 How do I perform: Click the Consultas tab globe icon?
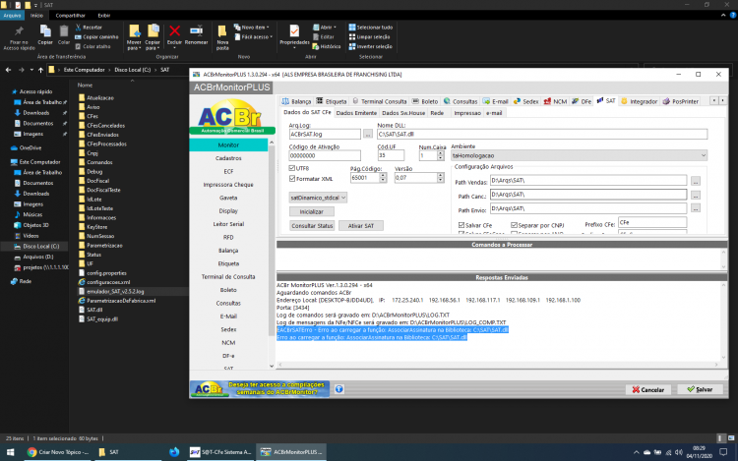pos(447,101)
